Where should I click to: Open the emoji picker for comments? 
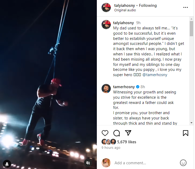183,163
